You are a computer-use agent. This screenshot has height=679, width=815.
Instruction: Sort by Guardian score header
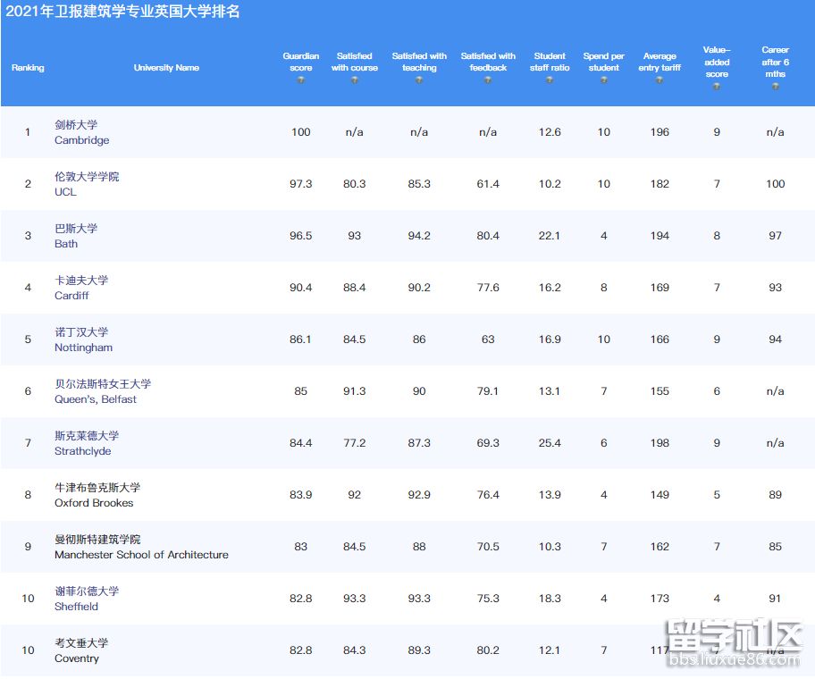(300, 62)
